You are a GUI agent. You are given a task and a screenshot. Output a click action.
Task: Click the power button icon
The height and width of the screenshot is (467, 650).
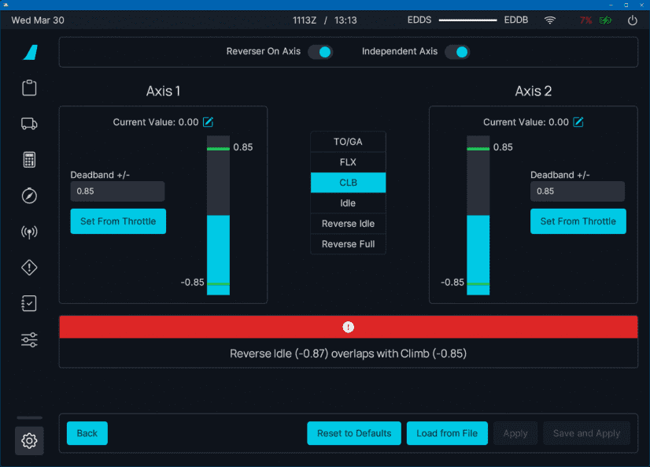[x=632, y=20]
